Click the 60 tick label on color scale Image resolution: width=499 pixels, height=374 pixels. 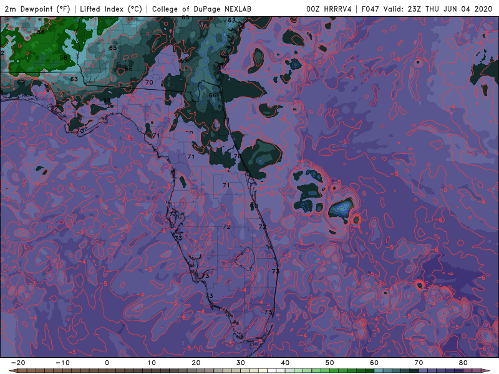(374, 363)
